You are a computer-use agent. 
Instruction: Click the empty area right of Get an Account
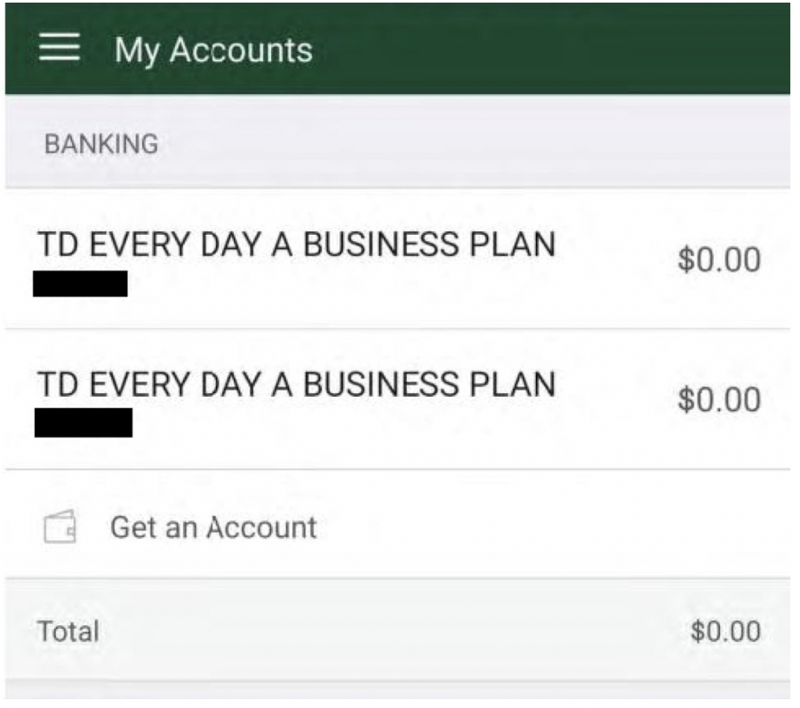coord(551,527)
